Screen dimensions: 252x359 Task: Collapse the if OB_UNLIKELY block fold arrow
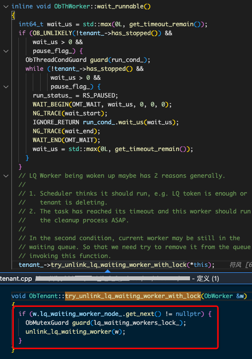pos(6,51)
